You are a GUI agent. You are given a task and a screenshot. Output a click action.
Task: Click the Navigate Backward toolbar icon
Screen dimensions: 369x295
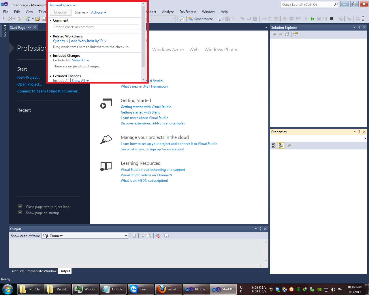(x=10, y=19)
